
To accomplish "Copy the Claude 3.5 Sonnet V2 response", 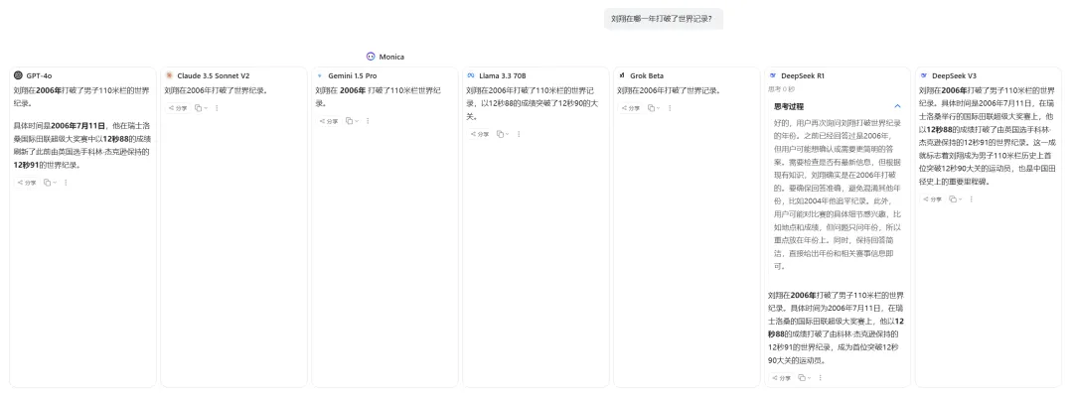I will (198, 108).
